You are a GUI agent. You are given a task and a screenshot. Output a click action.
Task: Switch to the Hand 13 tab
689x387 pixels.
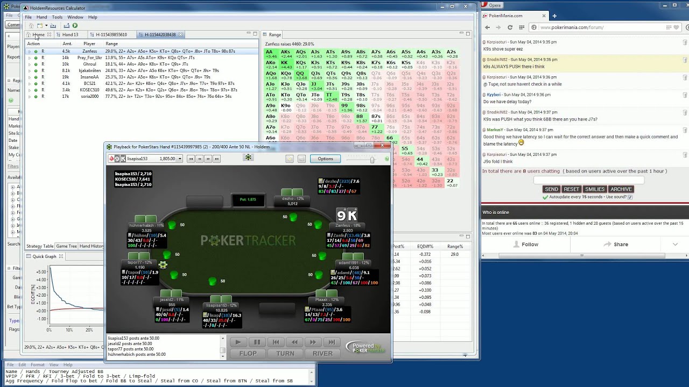pos(70,34)
